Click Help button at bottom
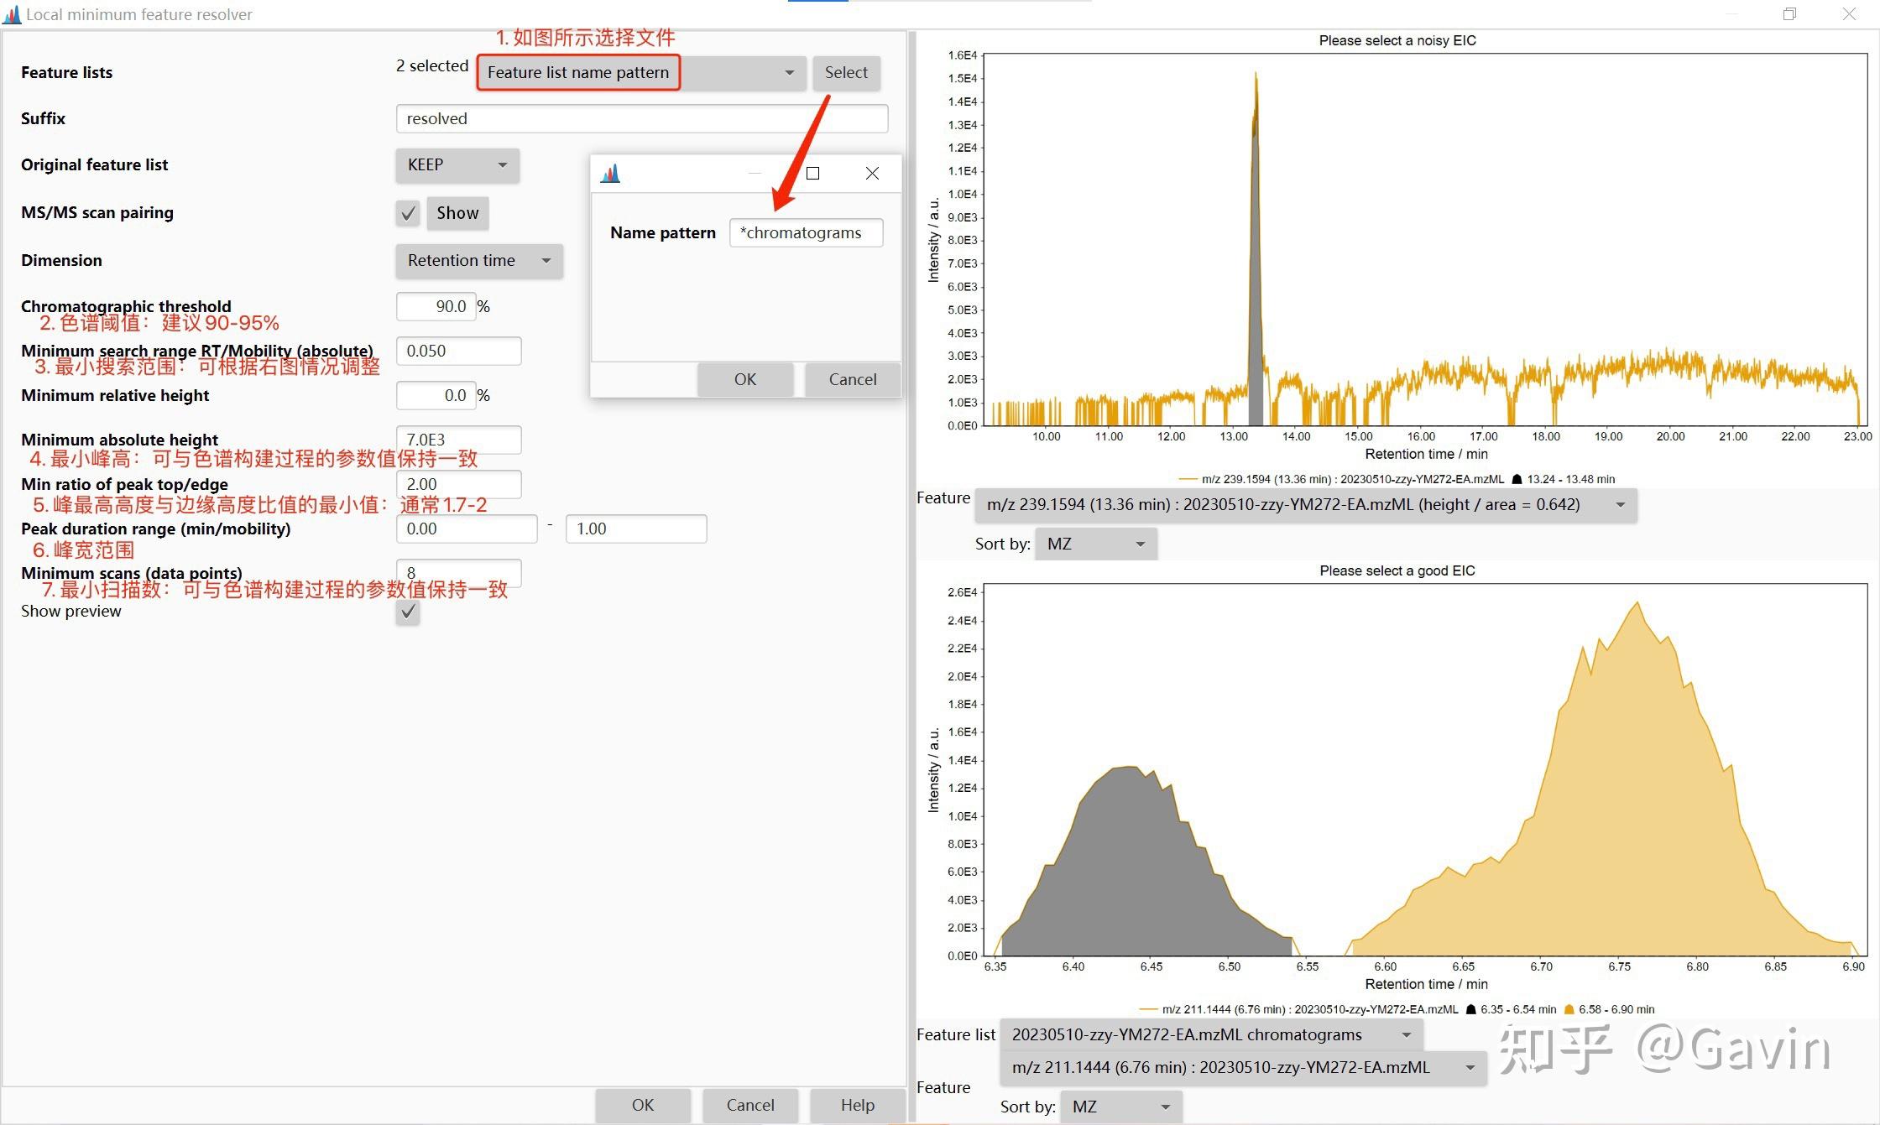This screenshot has height=1125, width=1880. coord(857,1105)
